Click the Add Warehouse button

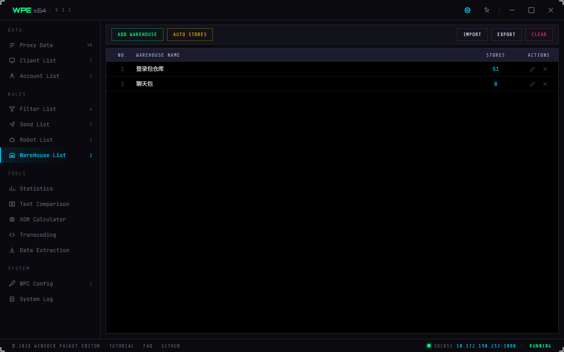137,35
